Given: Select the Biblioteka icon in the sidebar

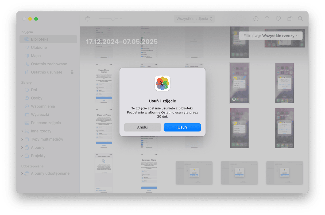Looking at the screenshot, I should [27, 39].
